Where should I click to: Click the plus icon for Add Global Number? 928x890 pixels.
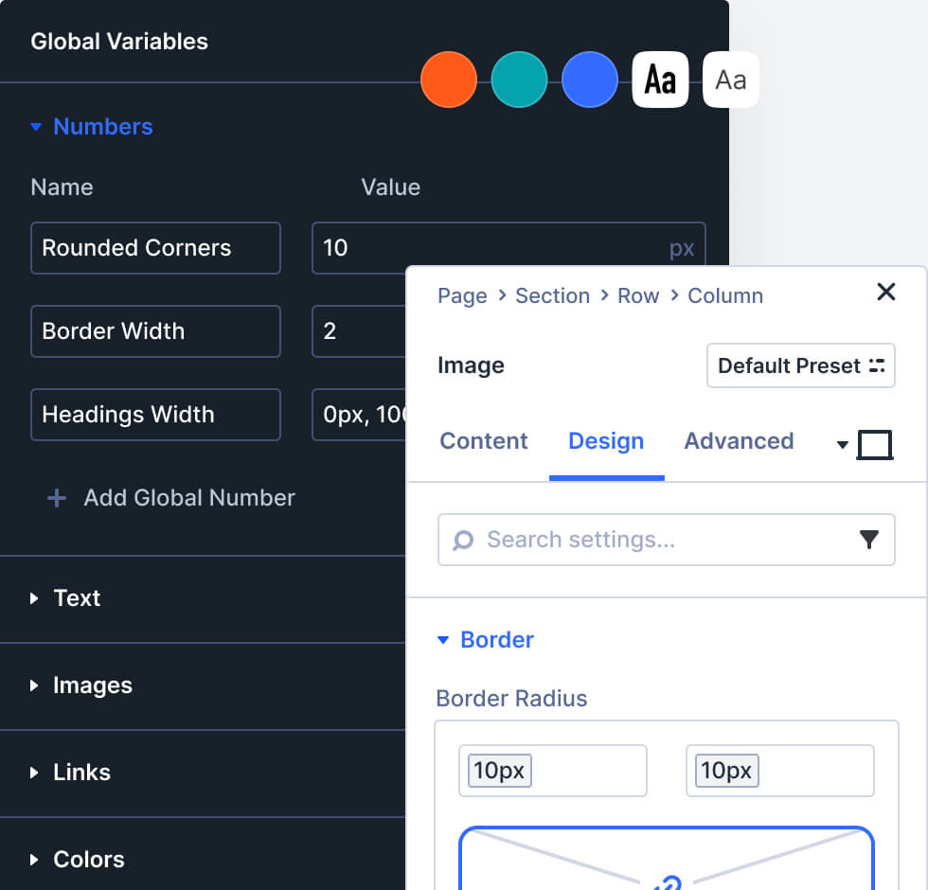57,498
